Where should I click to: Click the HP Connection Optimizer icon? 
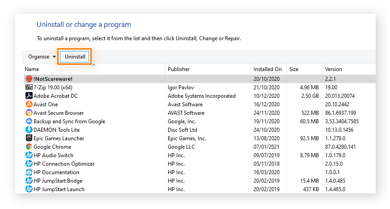[x=29, y=164]
